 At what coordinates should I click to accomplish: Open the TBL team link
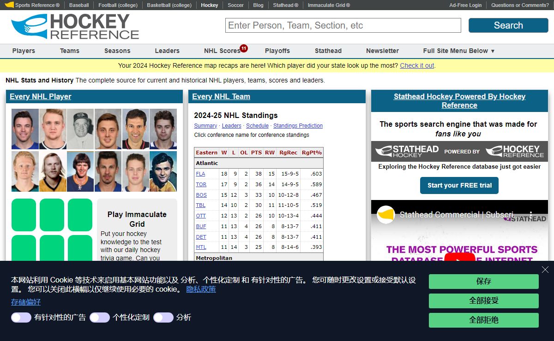200,205
